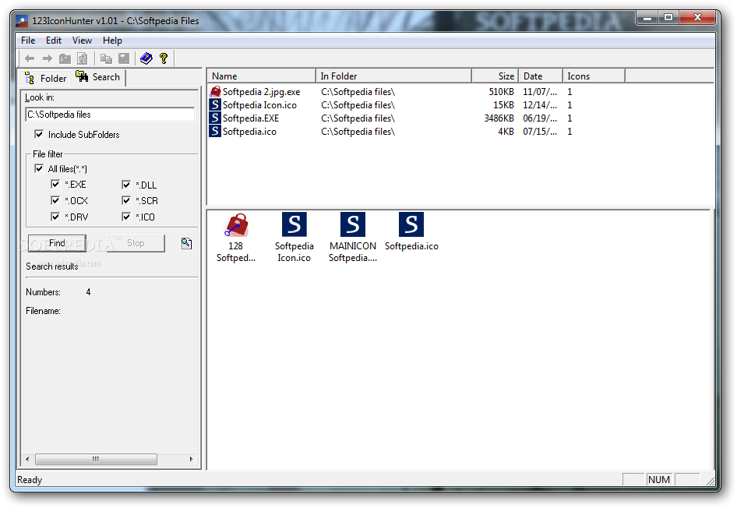Open the Help menu

pyautogui.click(x=112, y=41)
